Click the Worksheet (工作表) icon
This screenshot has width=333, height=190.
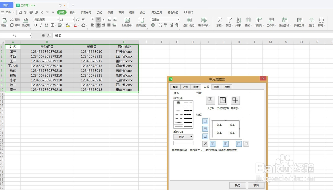click(x=271, y=20)
